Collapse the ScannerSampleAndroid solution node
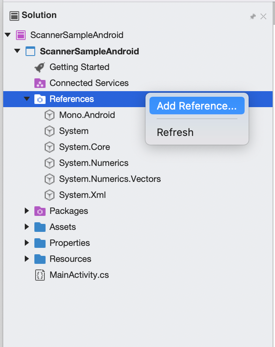Image resolution: width=275 pixels, height=347 pixels. click(8, 35)
